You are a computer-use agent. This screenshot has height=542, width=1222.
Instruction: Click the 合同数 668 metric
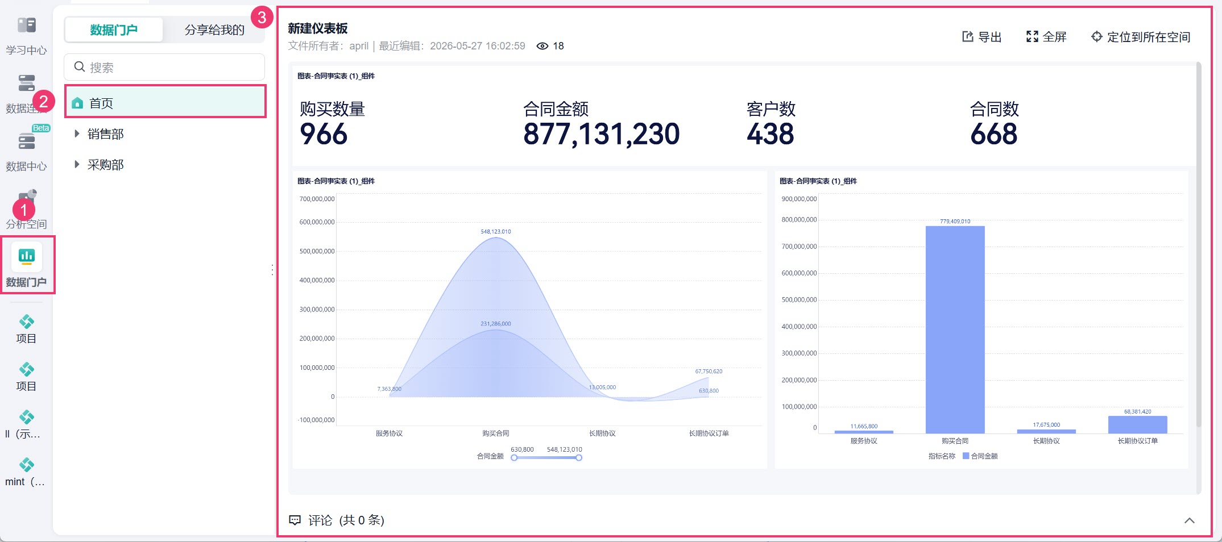(x=995, y=124)
